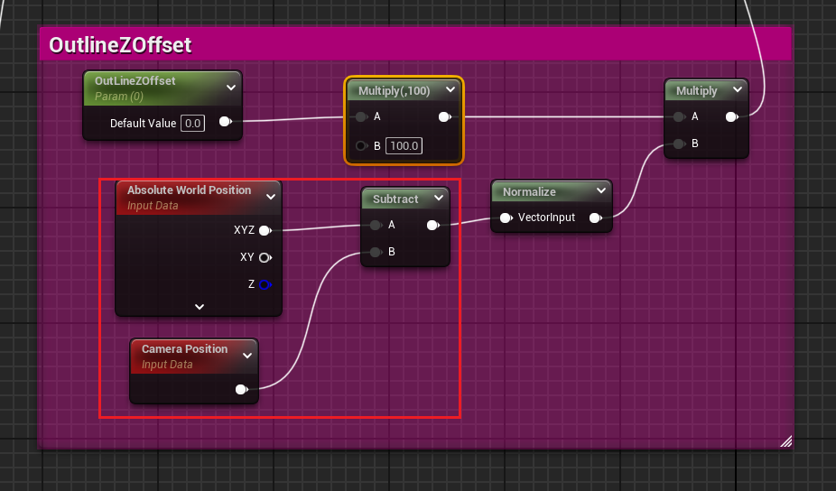The image size is (836, 491).
Task: Click the Normalize VectorInput input pin
Action: point(506,218)
